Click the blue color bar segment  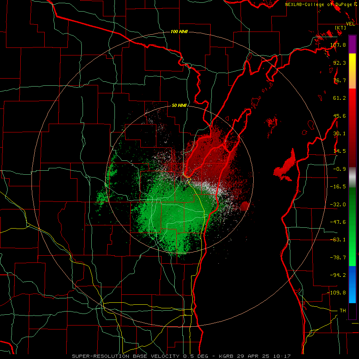coord(352,284)
